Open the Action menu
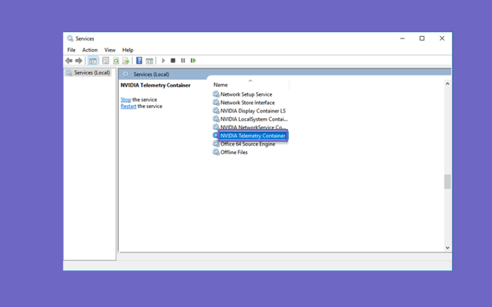 90,50
